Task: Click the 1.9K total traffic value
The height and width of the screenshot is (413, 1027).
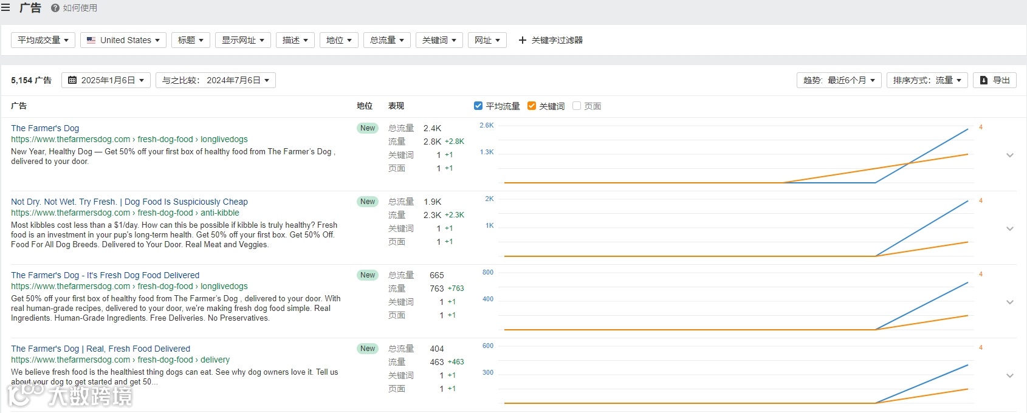Action: tap(433, 202)
